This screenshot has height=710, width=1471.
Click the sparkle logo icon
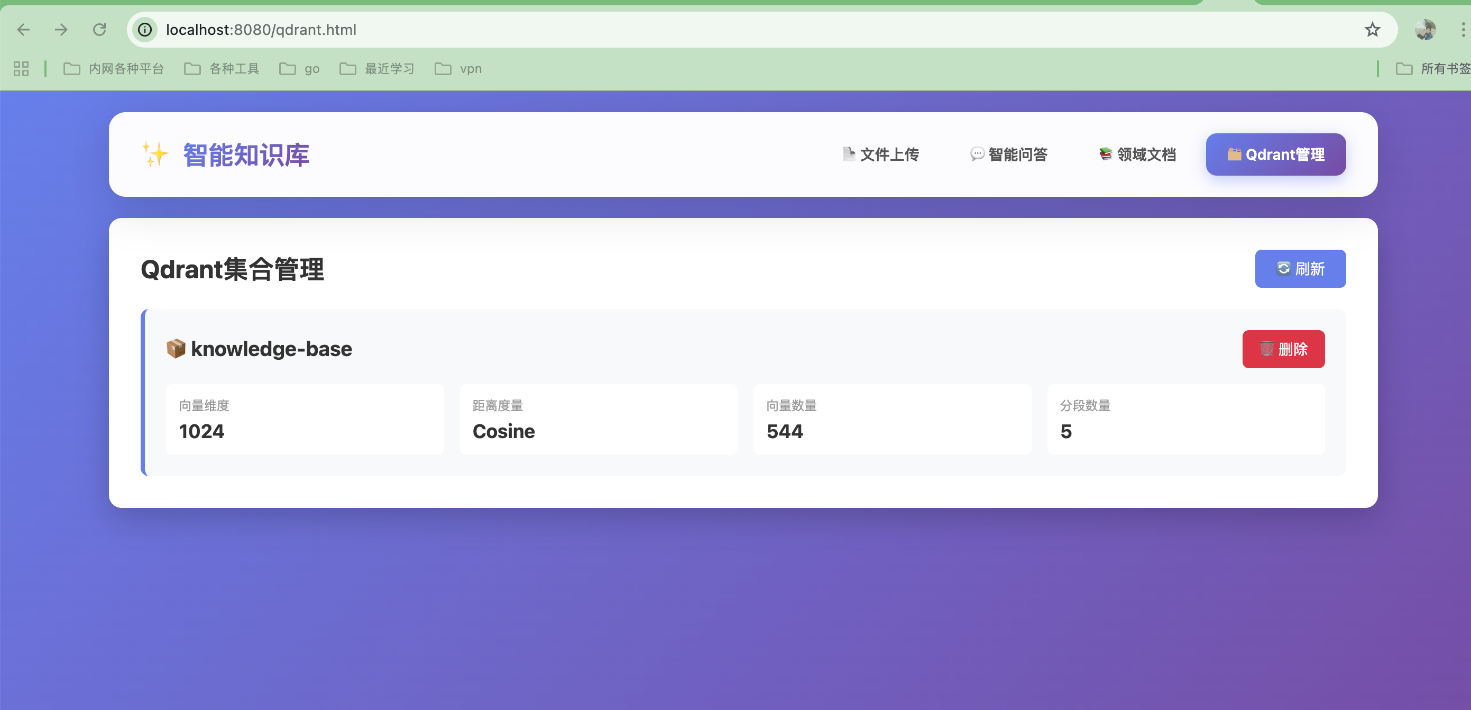155,154
